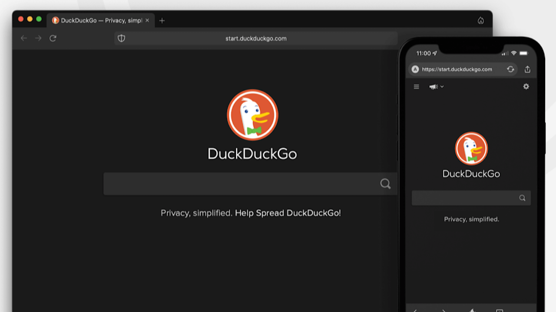Open phone settings gear
Screen dimensions: 556x312
click(526, 86)
